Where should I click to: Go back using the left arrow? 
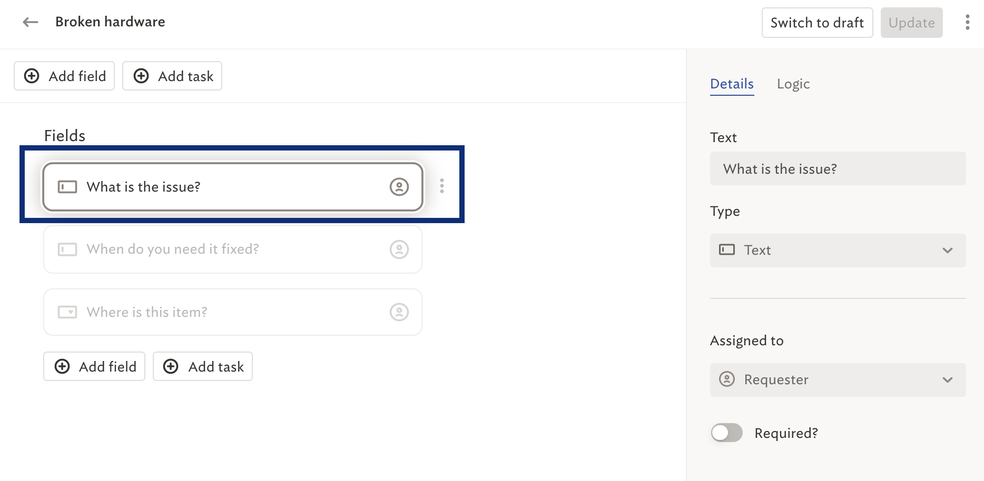[31, 22]
